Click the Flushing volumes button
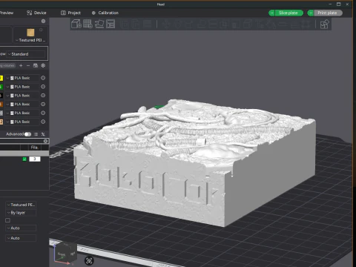356x267 pixels. click(x=7, y=65)
